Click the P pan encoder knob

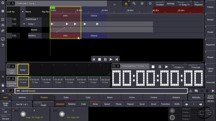(23, 114)
